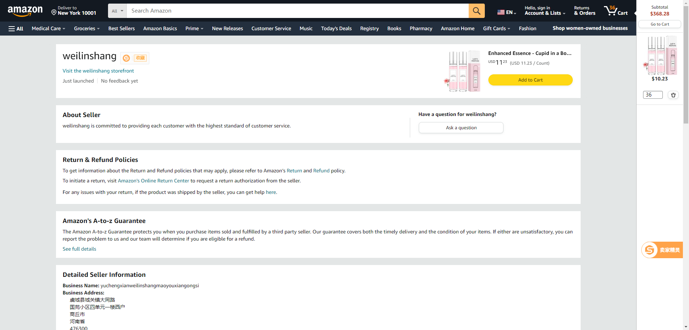
Task: Click the Ask a question button
Action: pos(461,127)
